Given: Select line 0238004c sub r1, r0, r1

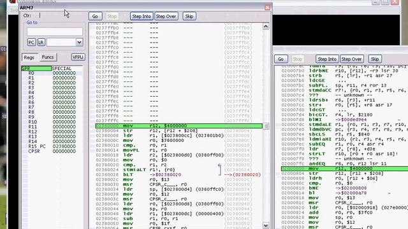Looking at the screenshot, I should (178, 219).
